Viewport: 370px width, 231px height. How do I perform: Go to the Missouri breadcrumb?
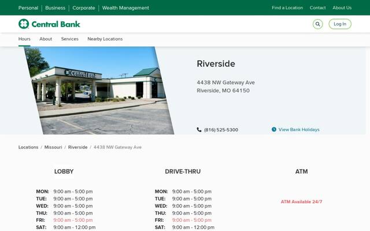[x=53, y=147]
